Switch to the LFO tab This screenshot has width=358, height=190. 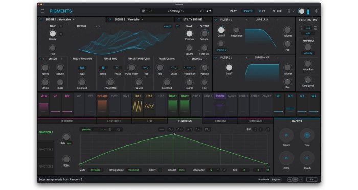[x=149, y=121]
